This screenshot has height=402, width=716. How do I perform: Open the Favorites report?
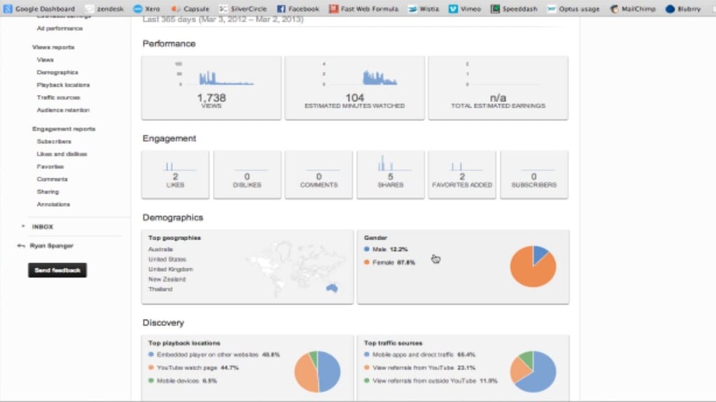tap(50, 167)
